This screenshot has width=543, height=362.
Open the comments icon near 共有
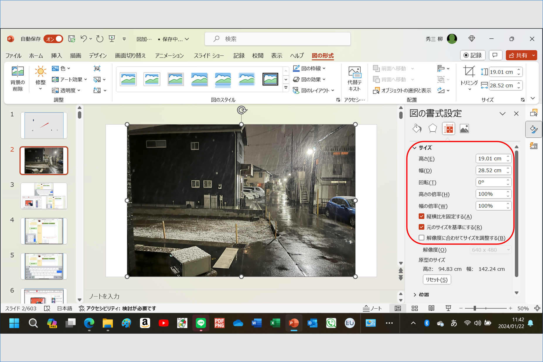click(x=495, y=55)
